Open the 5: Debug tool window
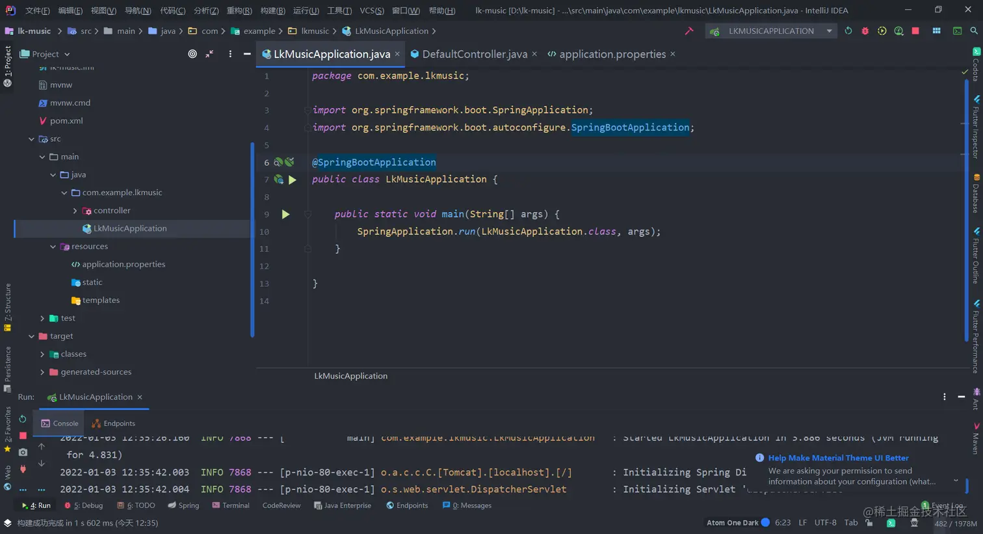 83,505
